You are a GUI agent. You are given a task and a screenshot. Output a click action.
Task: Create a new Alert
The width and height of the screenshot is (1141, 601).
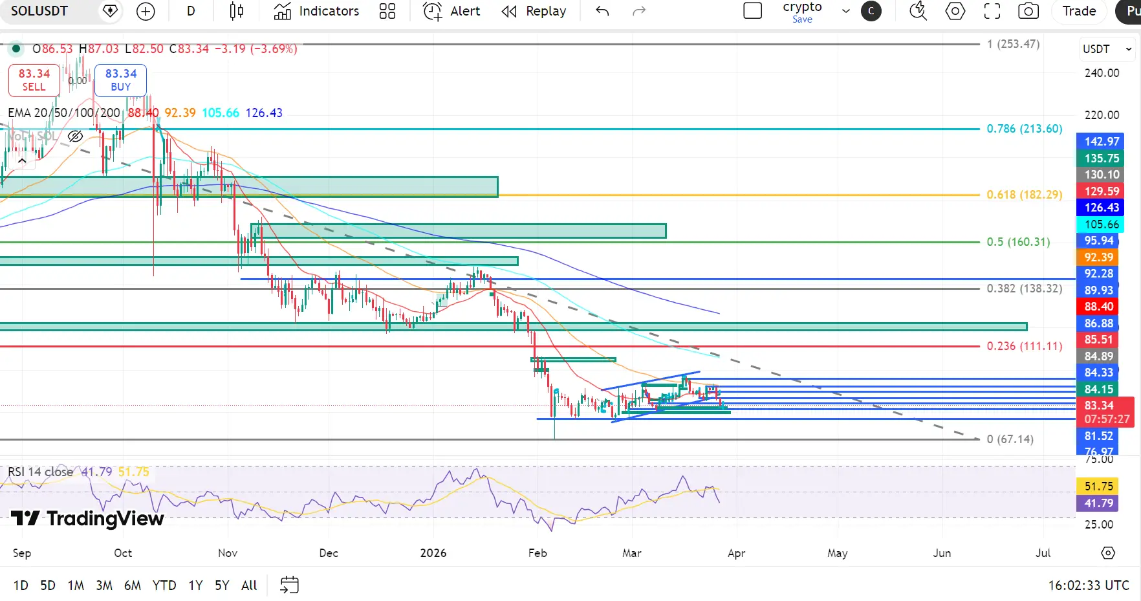(x=451, y=11)
